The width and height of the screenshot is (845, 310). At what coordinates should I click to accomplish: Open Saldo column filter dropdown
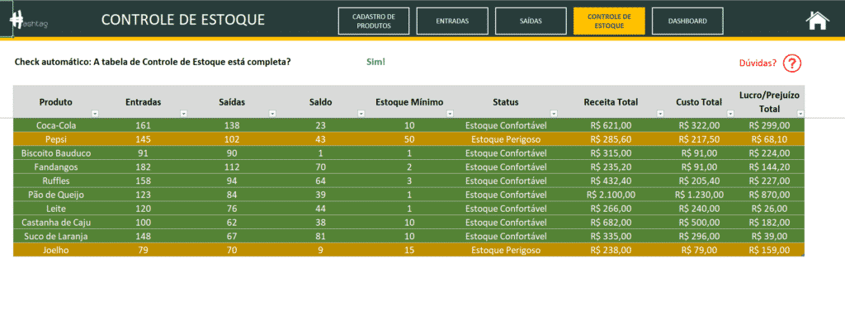click(361, 114)
